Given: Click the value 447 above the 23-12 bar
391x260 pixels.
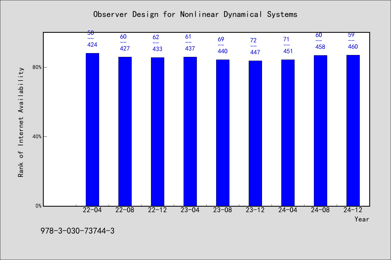Looking at the screenshot, I should pyautogui.click(x=255, y=52).
